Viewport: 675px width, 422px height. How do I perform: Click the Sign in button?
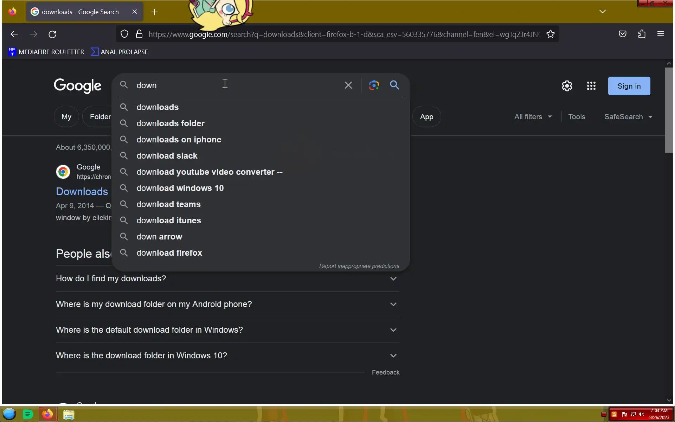click(x=629, y=86)
